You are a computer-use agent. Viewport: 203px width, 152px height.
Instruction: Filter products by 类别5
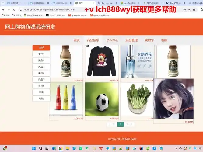[41, 79]
